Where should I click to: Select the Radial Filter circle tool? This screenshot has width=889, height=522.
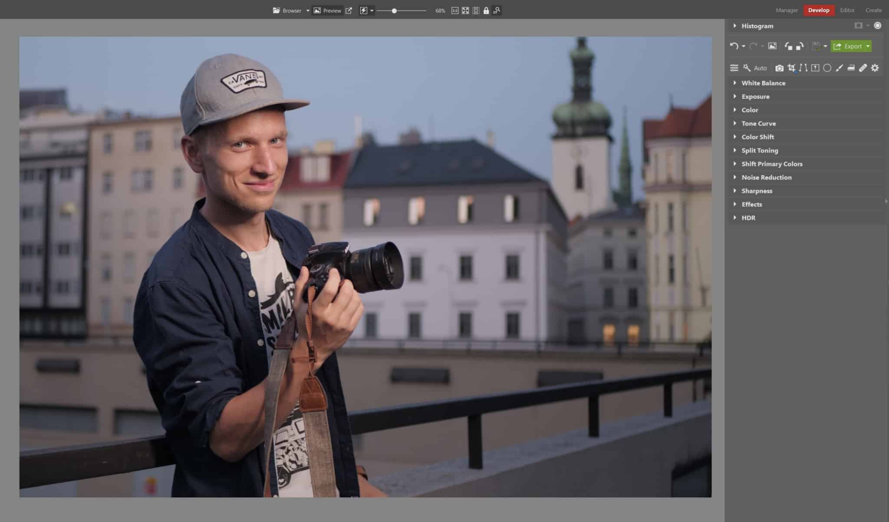[x=827, y=68]
